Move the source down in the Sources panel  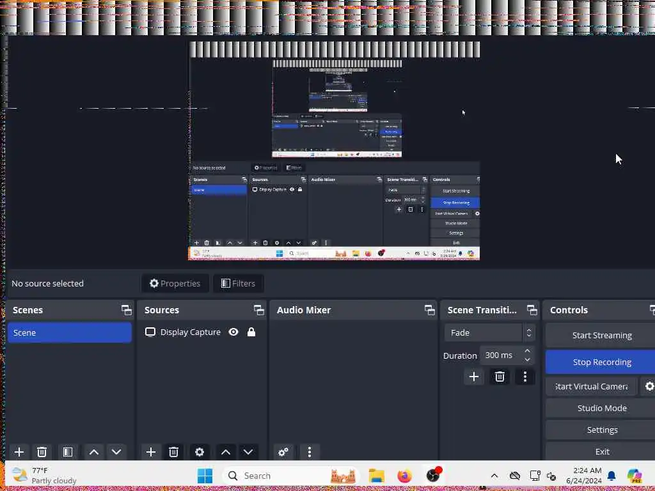click(248, 452)
